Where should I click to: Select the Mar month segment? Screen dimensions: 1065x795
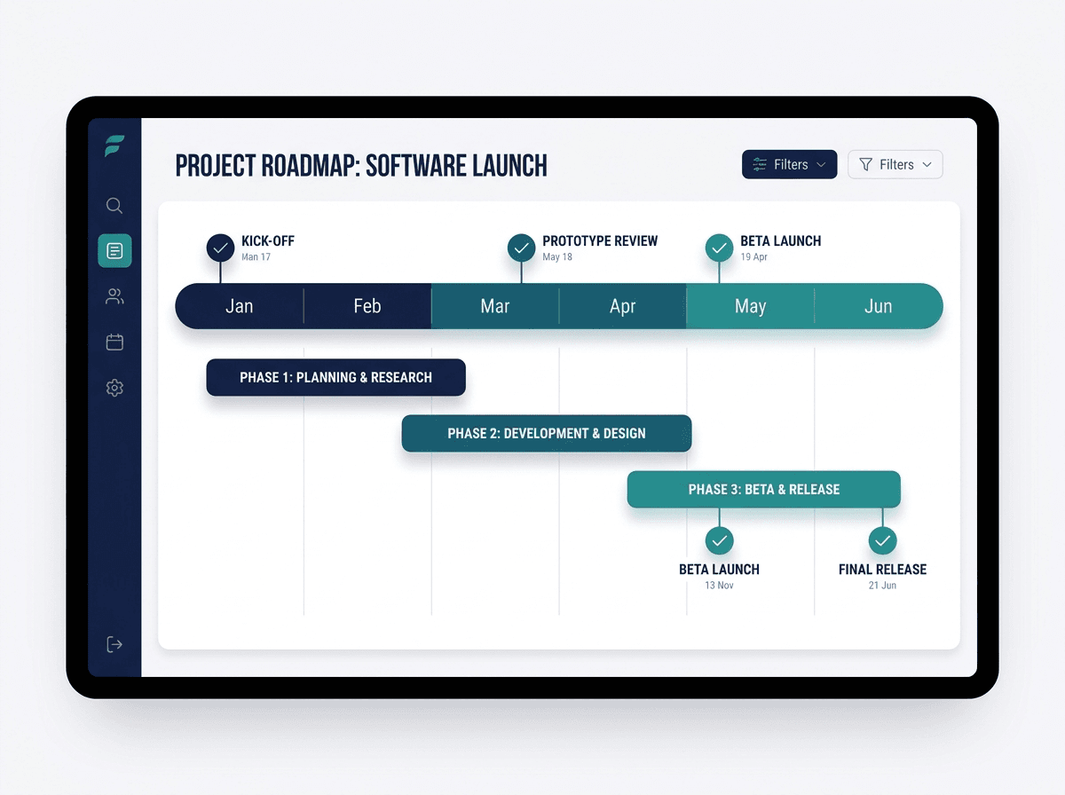click(495, 306)
